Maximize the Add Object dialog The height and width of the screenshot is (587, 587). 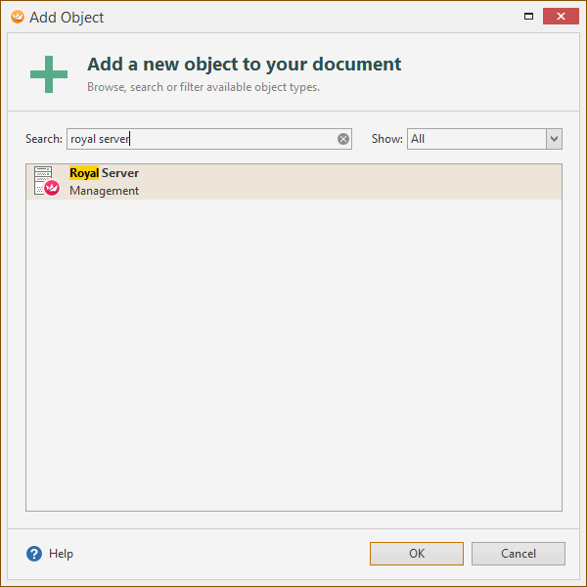click(529, 17)
